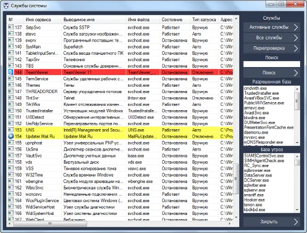This screenshot has width=307, height=233.
Task: Click the icon of the UNS service row
Action: coord(11,130)
